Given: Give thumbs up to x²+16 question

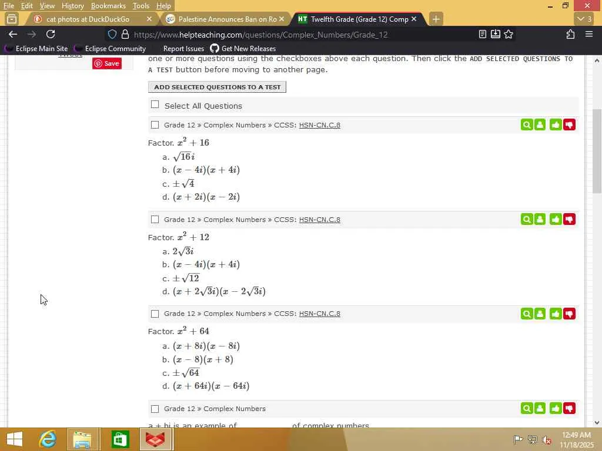Looking at the screenshot, I should 556,125.
